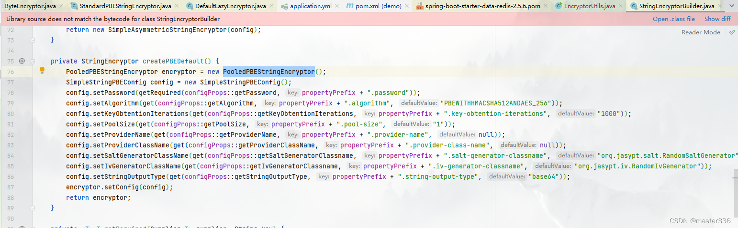
Task: Click the vertical scrollbar stripe marker
Action: pos(735,177)
